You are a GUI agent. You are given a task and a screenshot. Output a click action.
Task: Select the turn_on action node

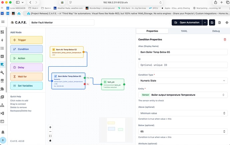(113, 84)
